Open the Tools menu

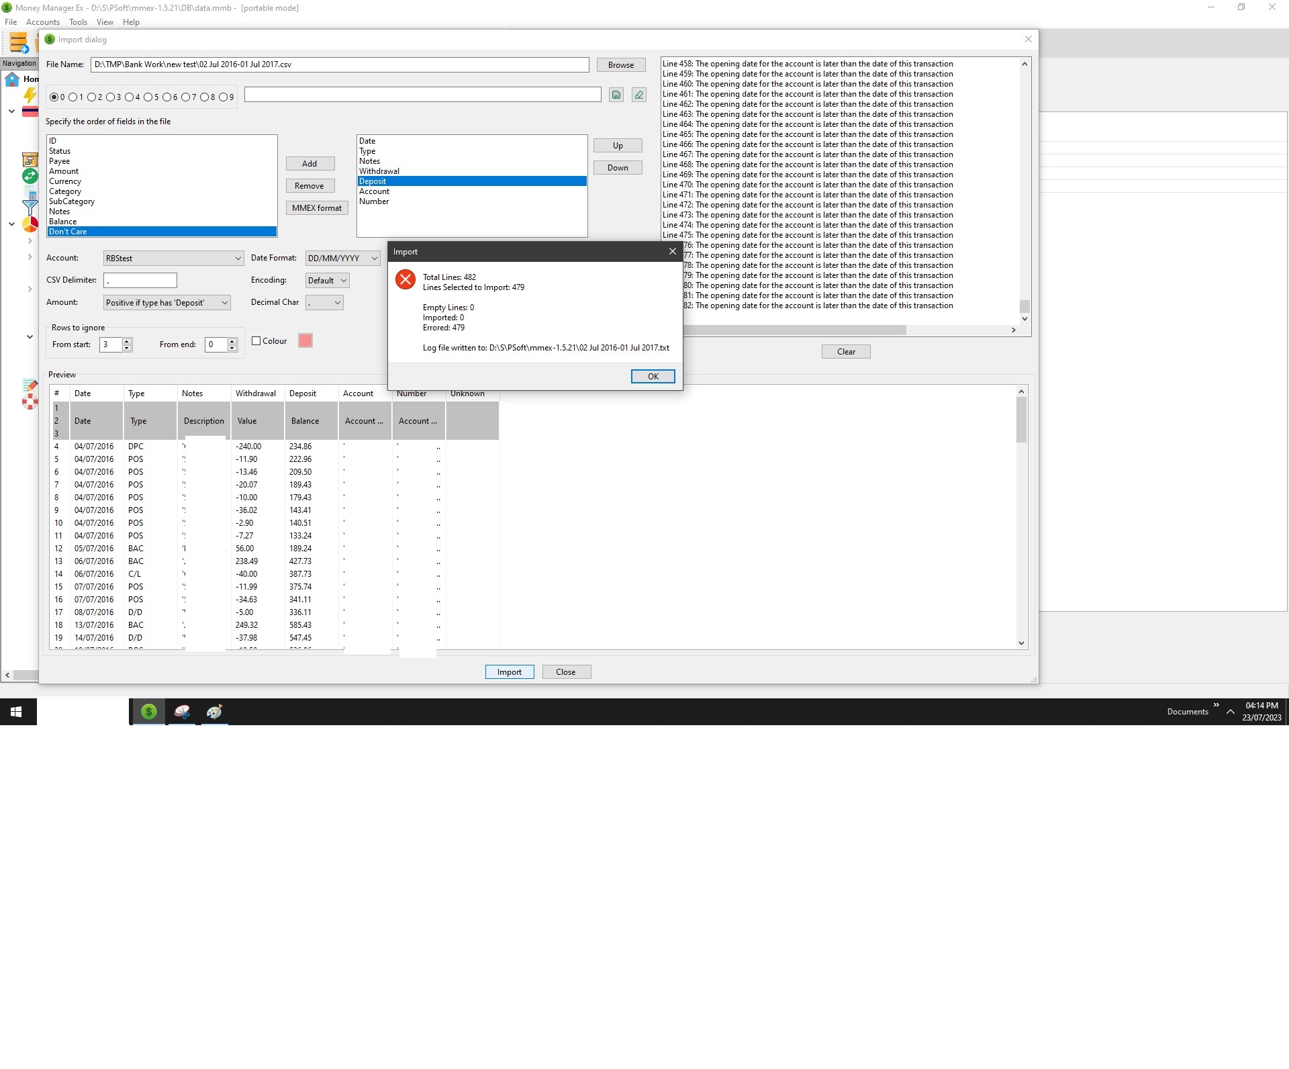(78, 21)
